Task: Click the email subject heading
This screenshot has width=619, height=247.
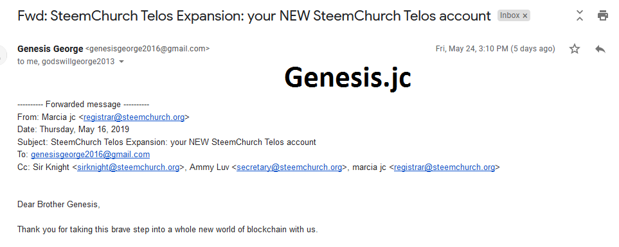Action: [x=254, y=16]
